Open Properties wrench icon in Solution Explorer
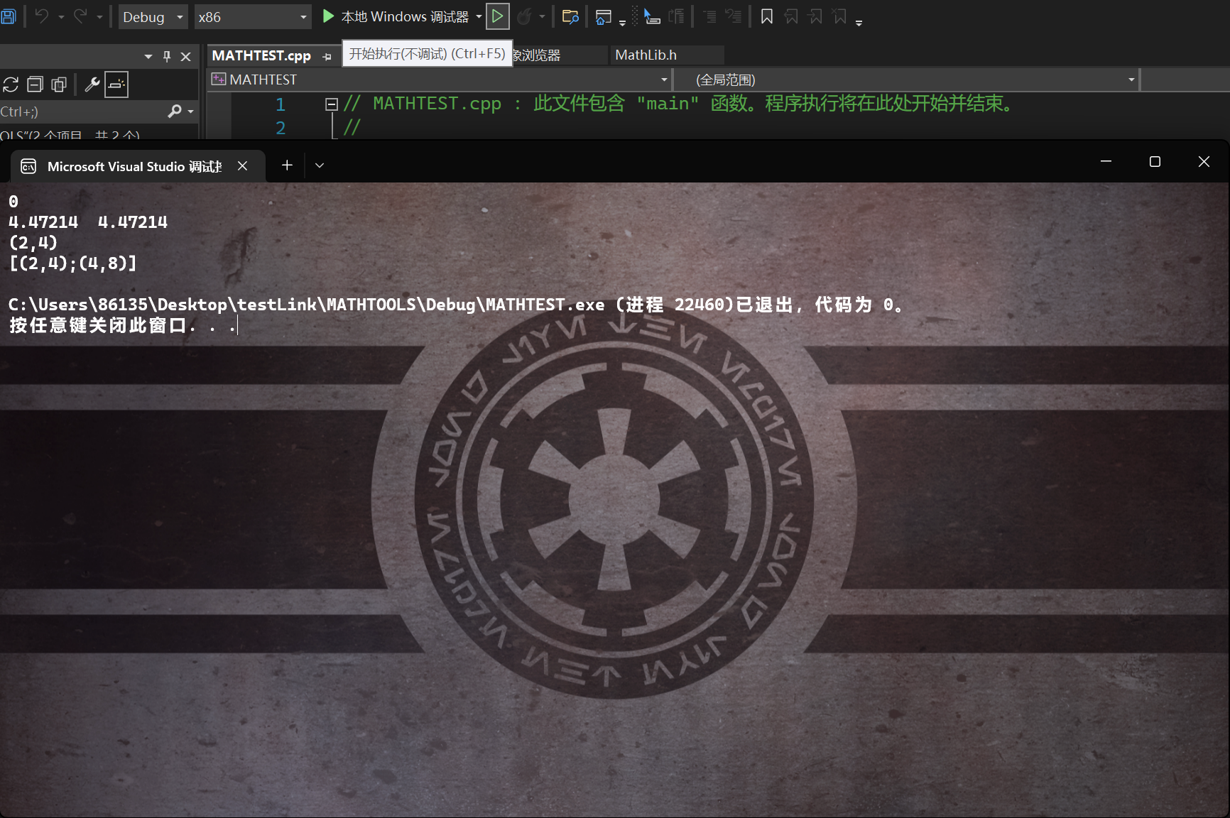Viewport: 1230px width, 818px height. click(x=92, y=84)
